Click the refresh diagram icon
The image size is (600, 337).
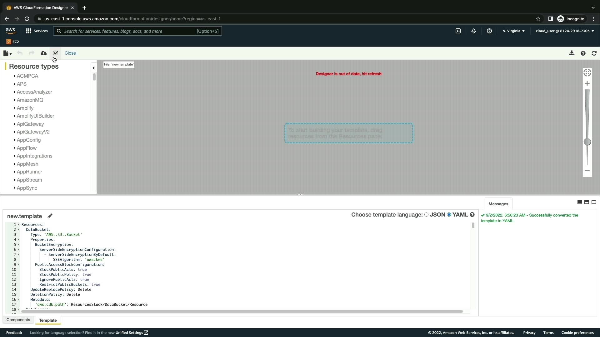pyautogui.click(x=594, y=53)
